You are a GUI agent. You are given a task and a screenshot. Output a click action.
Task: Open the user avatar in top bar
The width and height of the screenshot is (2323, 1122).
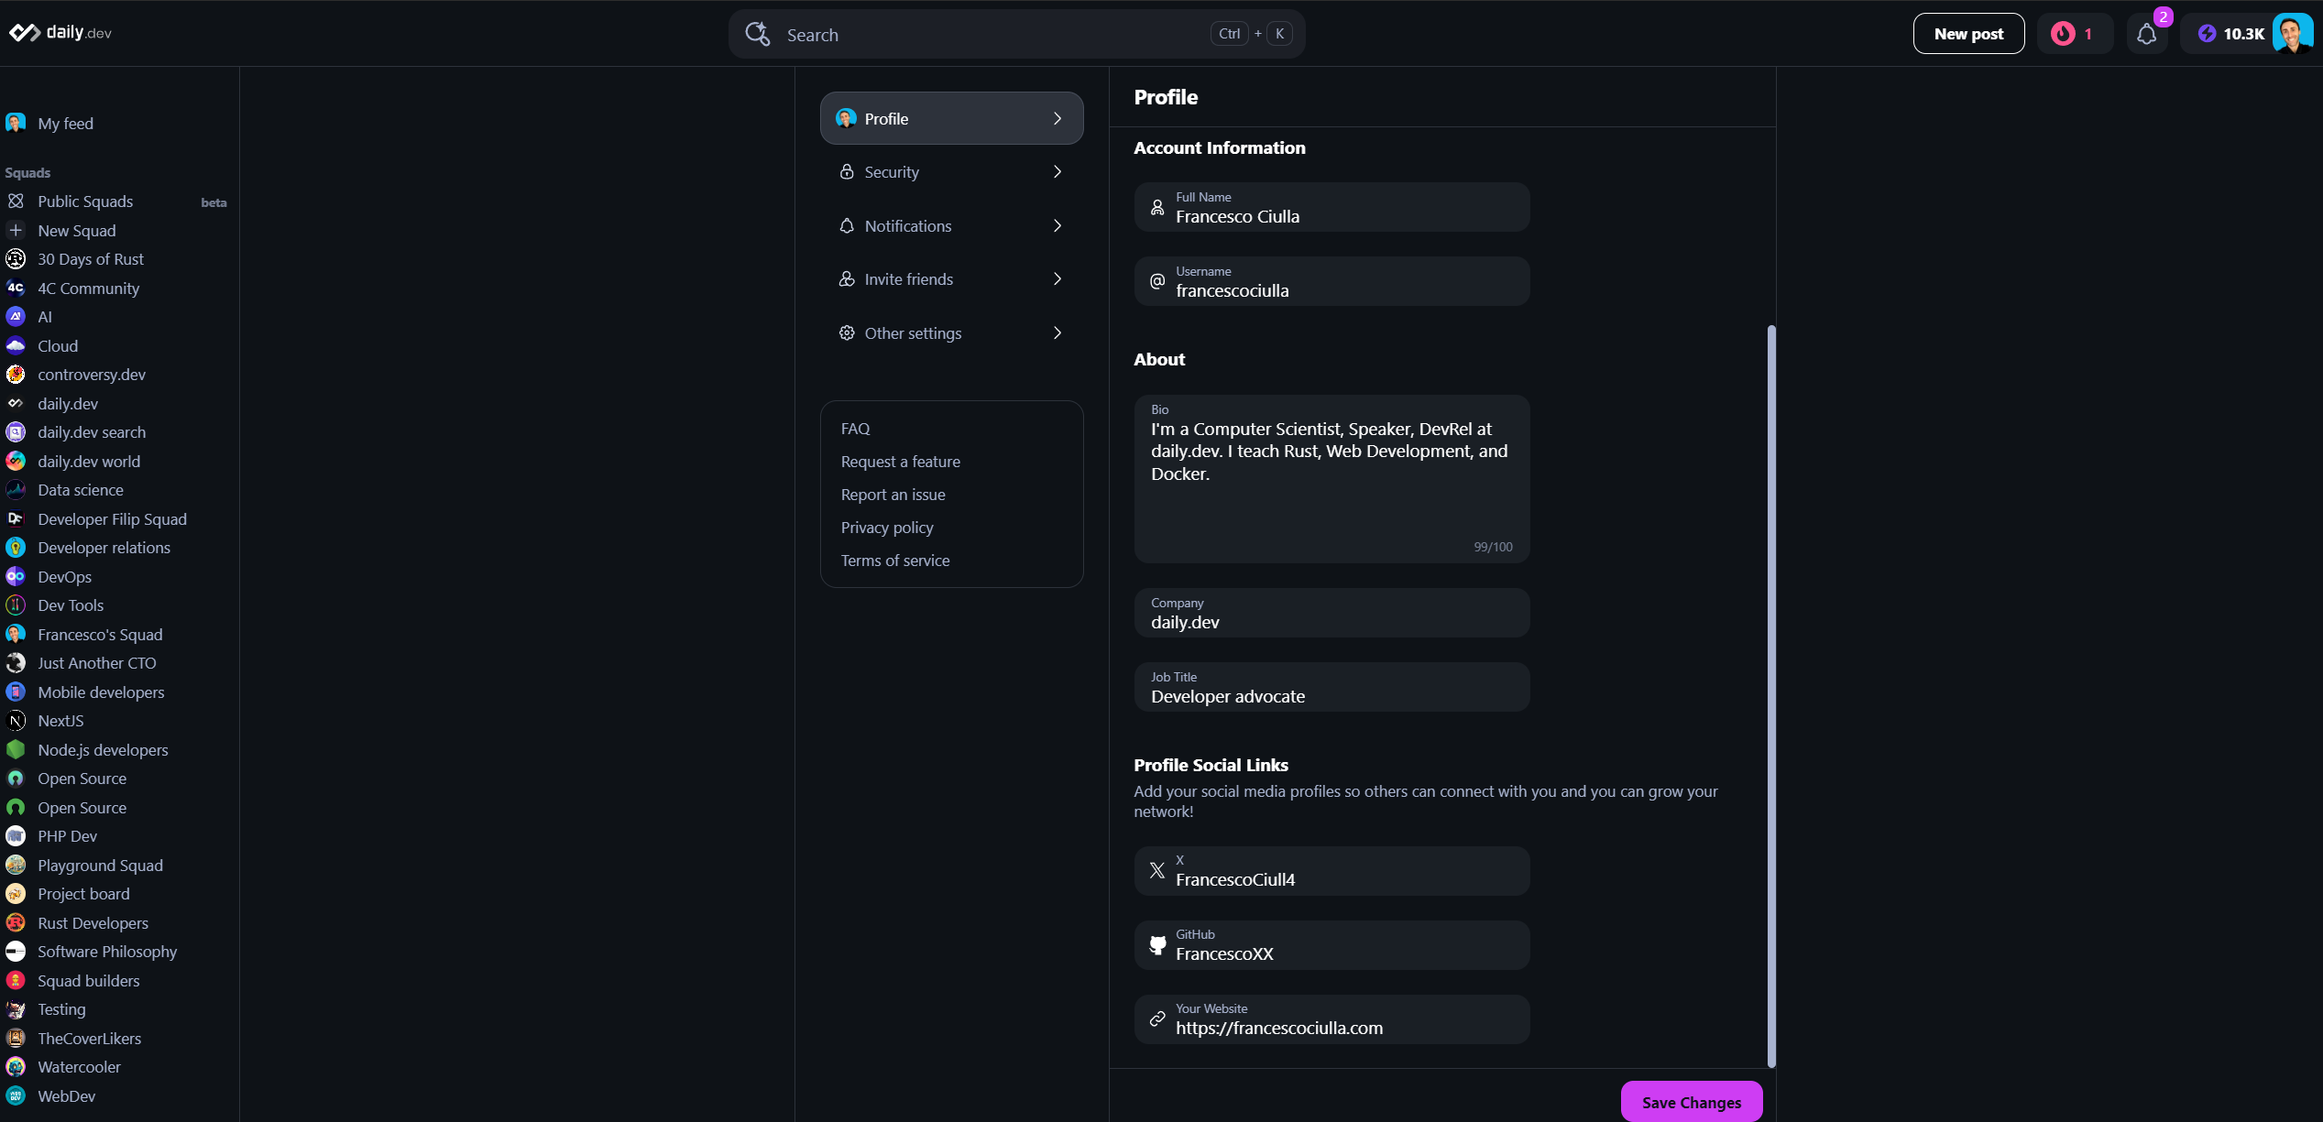click(x=2292, y=34)
